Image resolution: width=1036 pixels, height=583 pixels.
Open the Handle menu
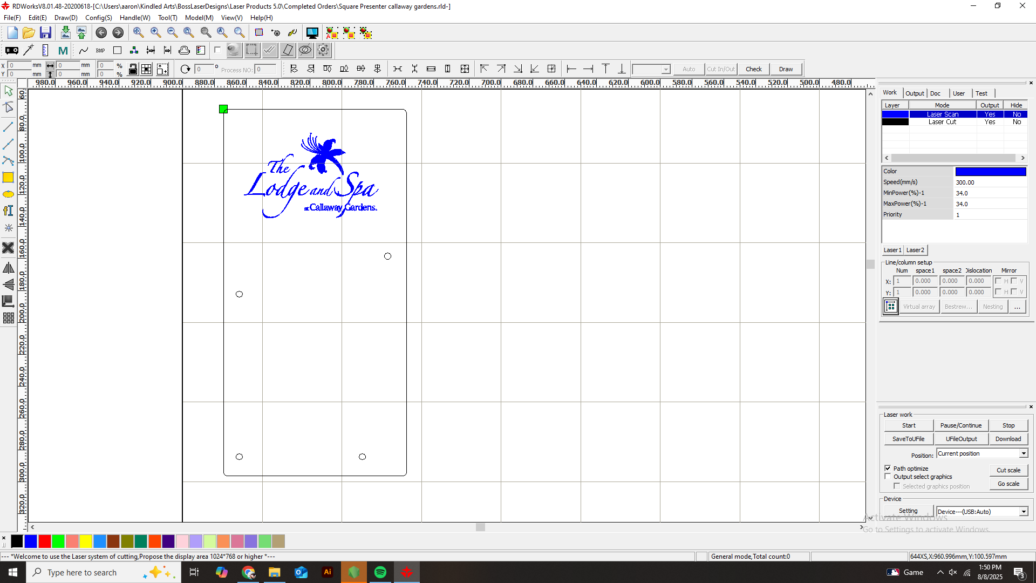pos(135,18)
